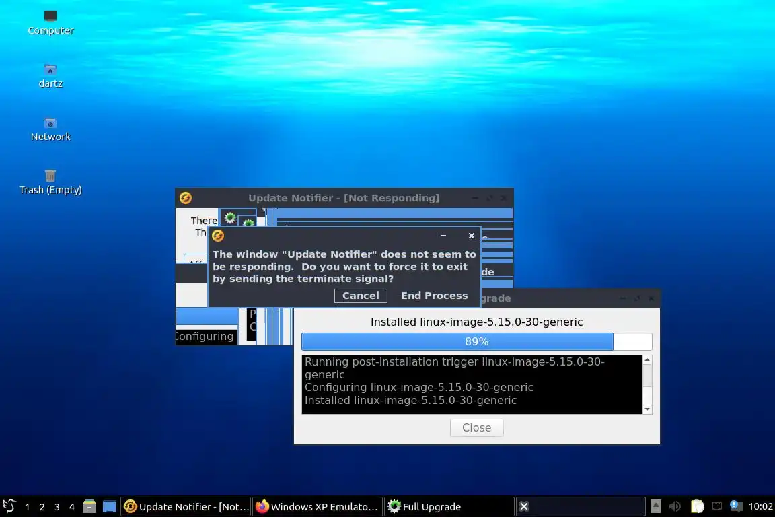Switch to workspace 4
Viewport: 775px width, 517px height.
coord(72,507)
